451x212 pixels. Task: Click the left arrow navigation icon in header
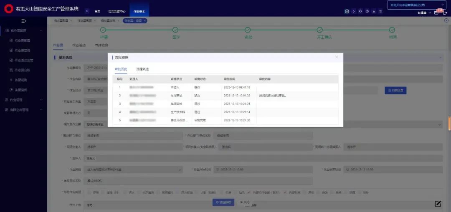pyautogui.click(x=87, y=11)
